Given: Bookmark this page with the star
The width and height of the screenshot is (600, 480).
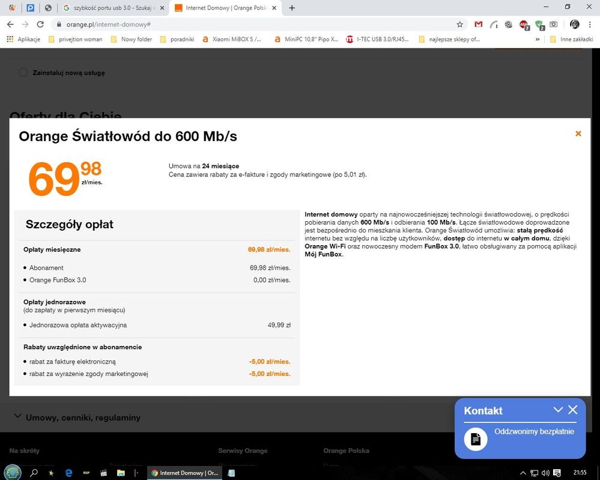Looking at the screenshot, I should (x=459, y=25).
